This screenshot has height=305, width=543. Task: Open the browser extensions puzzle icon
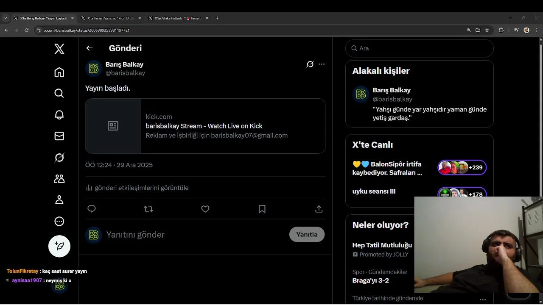pos(501,30)
